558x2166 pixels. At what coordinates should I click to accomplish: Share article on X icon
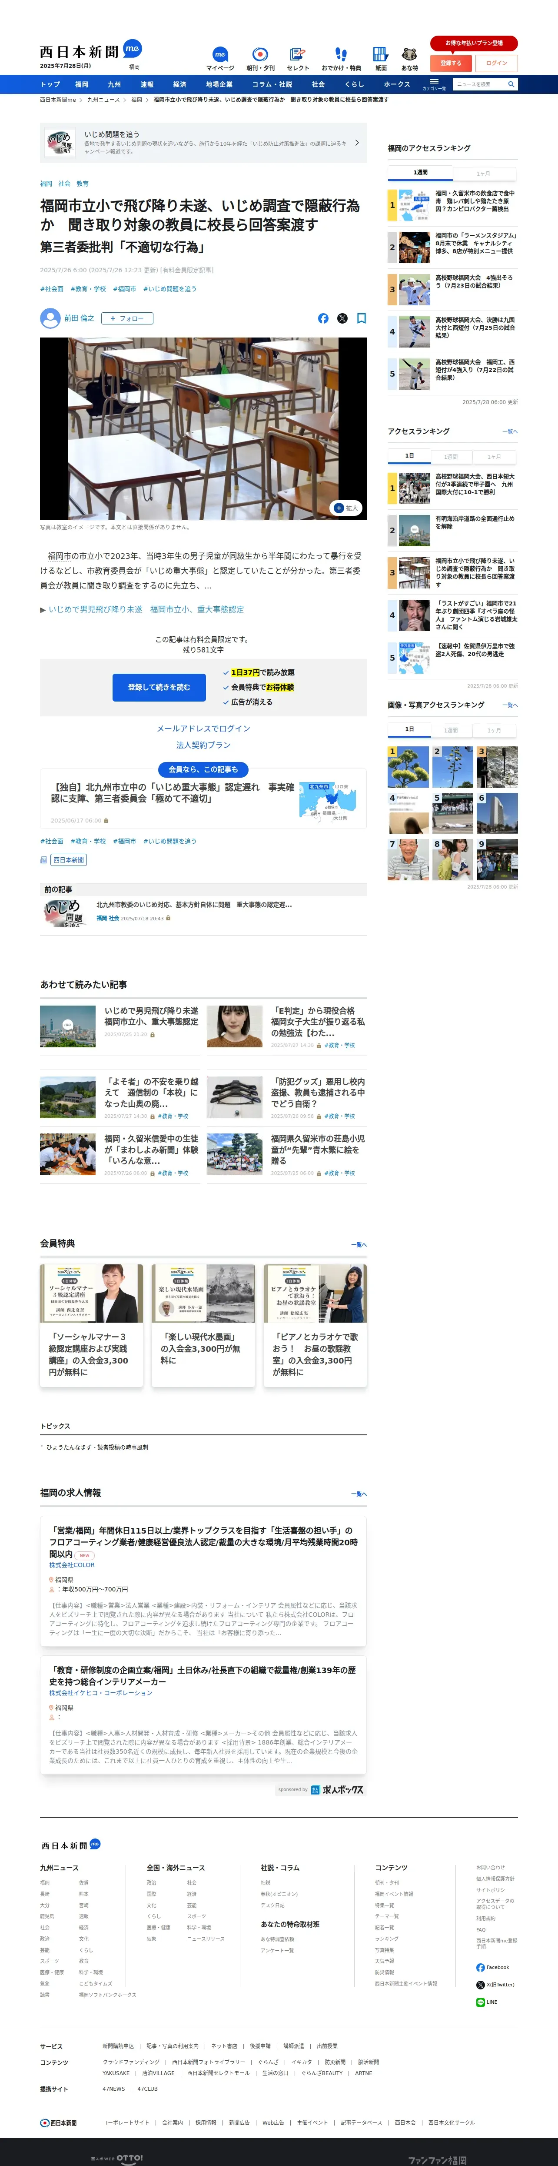342,319
